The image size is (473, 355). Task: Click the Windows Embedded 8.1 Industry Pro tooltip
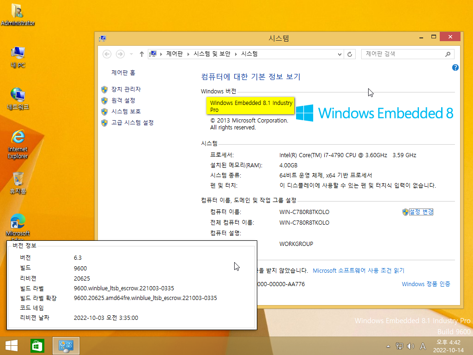click(x=250, y=106)
